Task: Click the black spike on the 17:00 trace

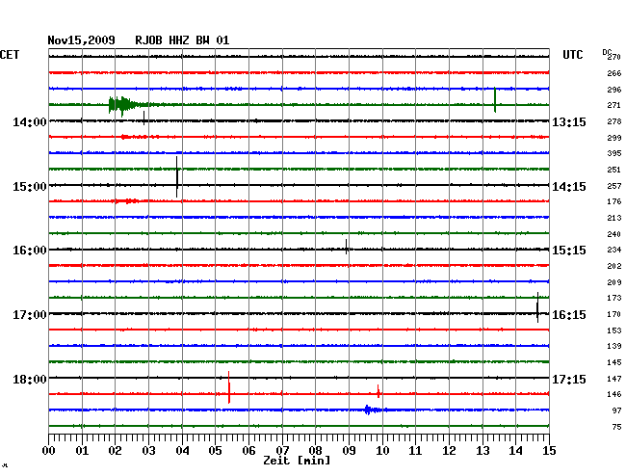Action: pos(537,307)
